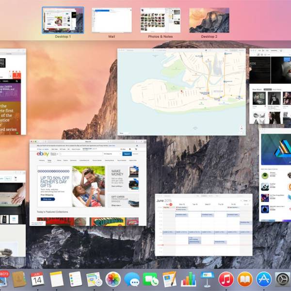Open Reminders from the Dock
This screenshot has height=291, width=291.
pos(75,279)
